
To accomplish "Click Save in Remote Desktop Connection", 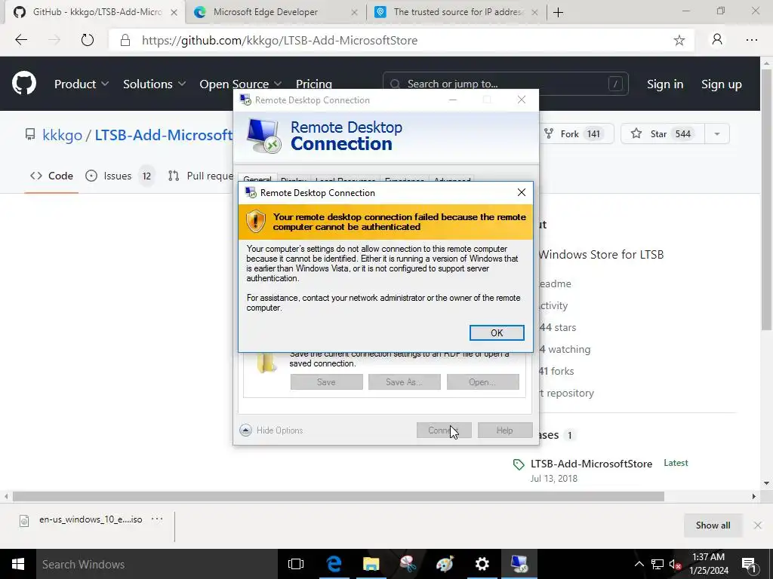I will 326,382.
